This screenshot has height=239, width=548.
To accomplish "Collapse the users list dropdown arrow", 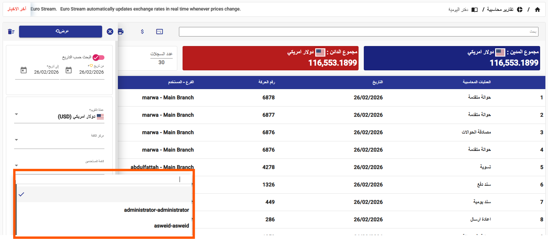I will click(x=16, y=166).
